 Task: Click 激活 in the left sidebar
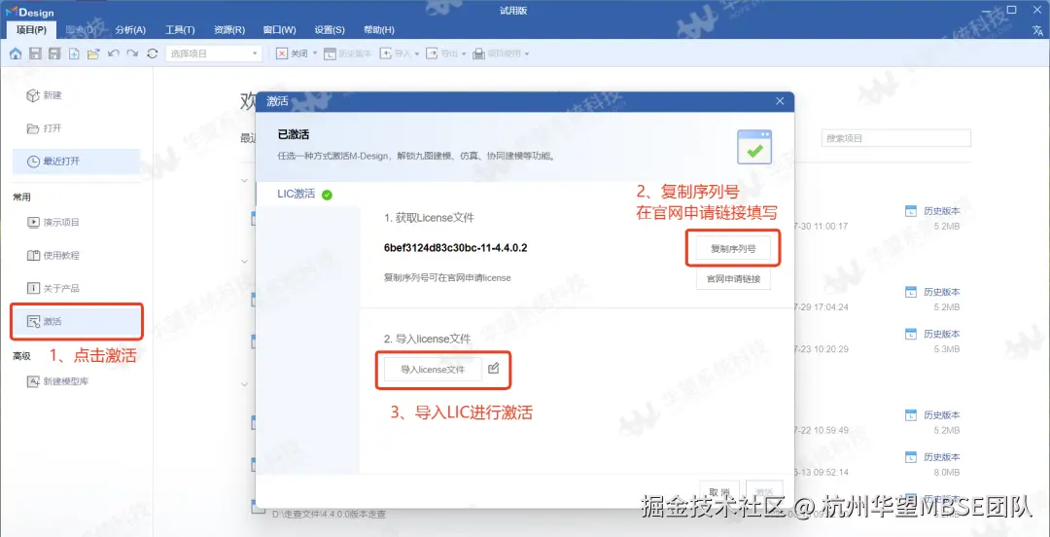click(77, 322)
